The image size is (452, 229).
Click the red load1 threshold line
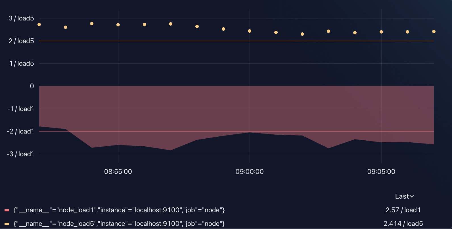(236, 131)
